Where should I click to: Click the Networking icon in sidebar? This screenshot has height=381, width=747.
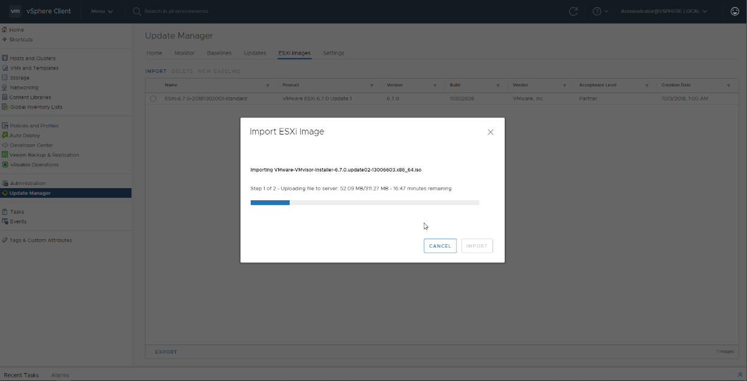coord(5,88)
